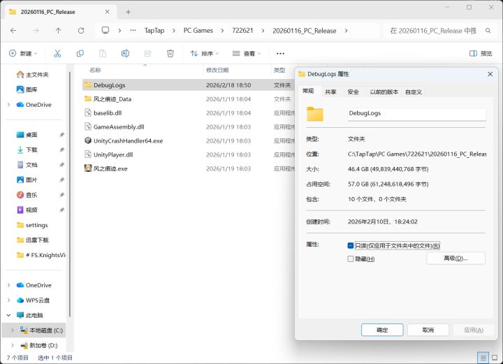The image size is (503, 364).
Task: Go up one folder level arrow
Action: [58, 31]
